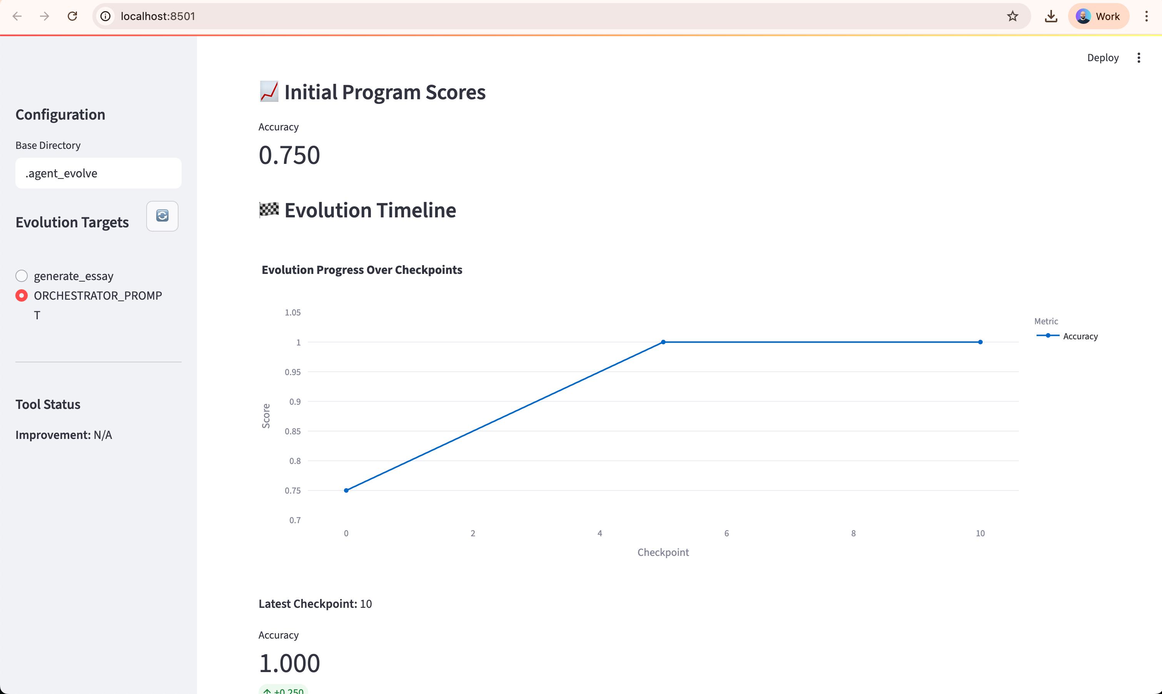Viewport: 1162px width, 694px height.
Task: Select ORCHESTRATOR_PROMPT radio option
Action: (22, 295)
